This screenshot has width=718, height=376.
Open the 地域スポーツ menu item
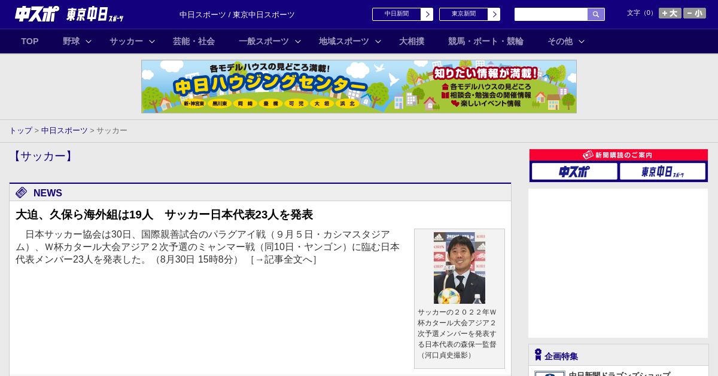click(x=344, y=41)
